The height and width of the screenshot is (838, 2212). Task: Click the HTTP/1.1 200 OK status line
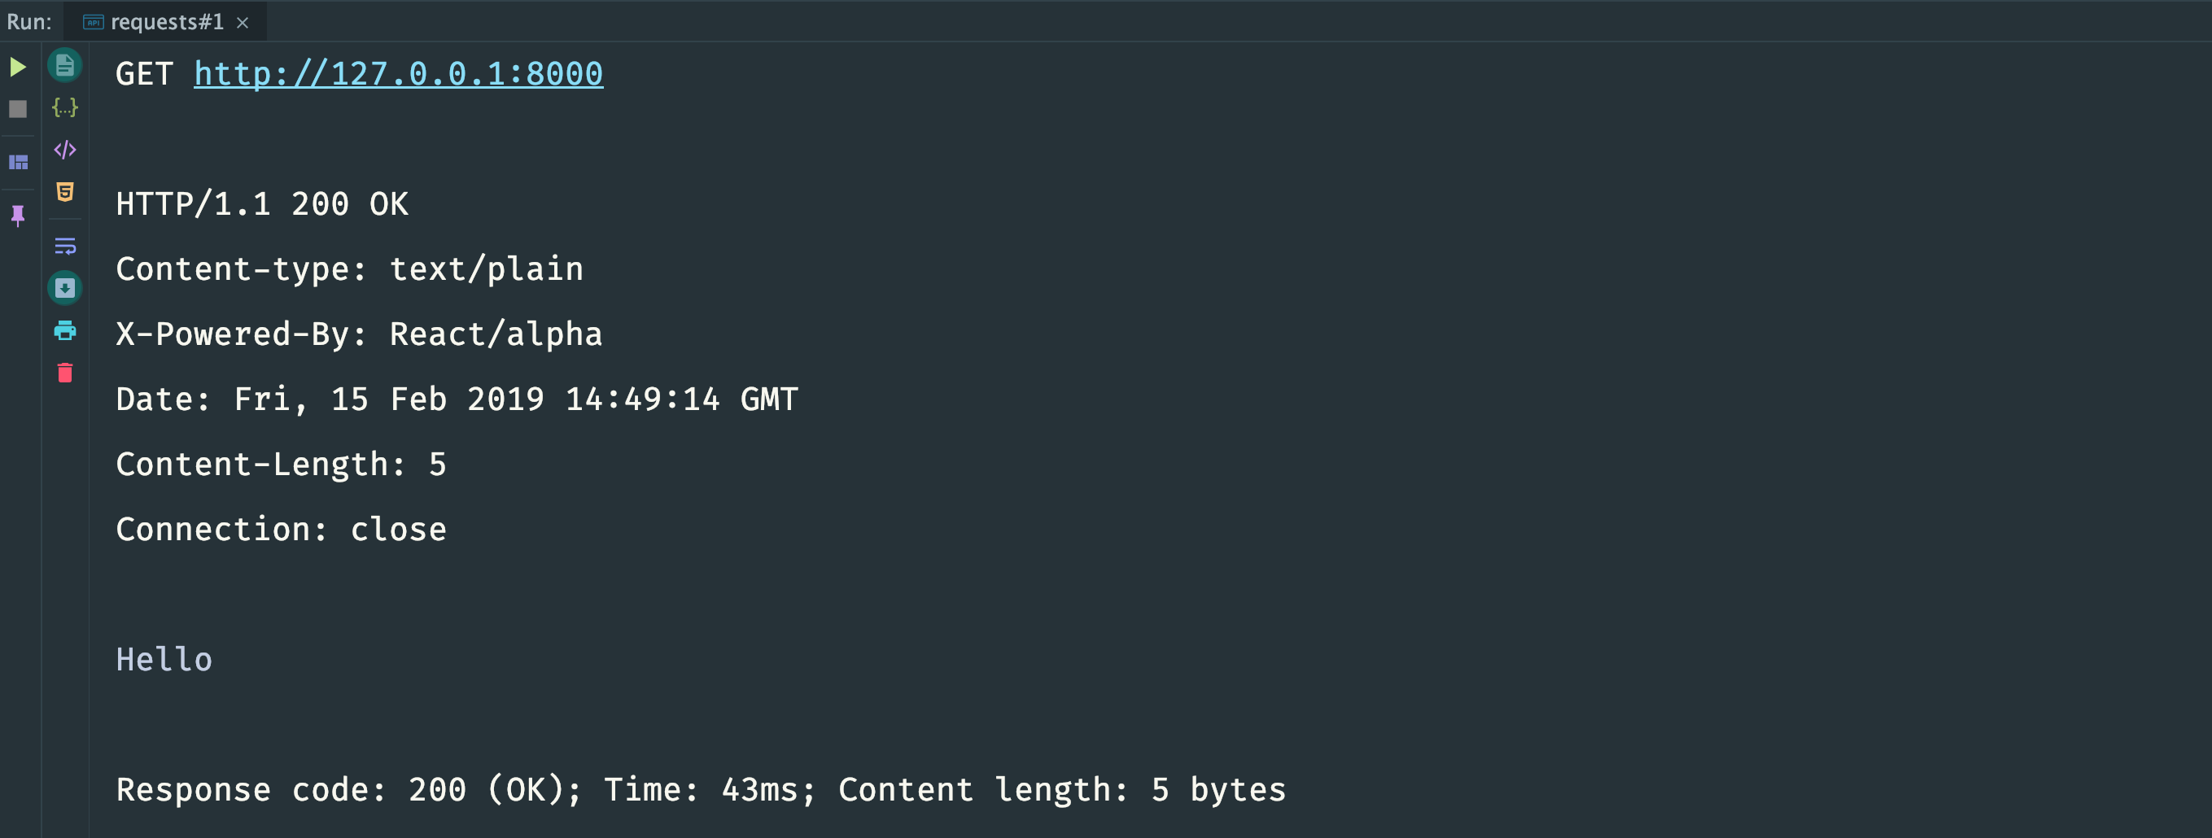pos(262,204)
